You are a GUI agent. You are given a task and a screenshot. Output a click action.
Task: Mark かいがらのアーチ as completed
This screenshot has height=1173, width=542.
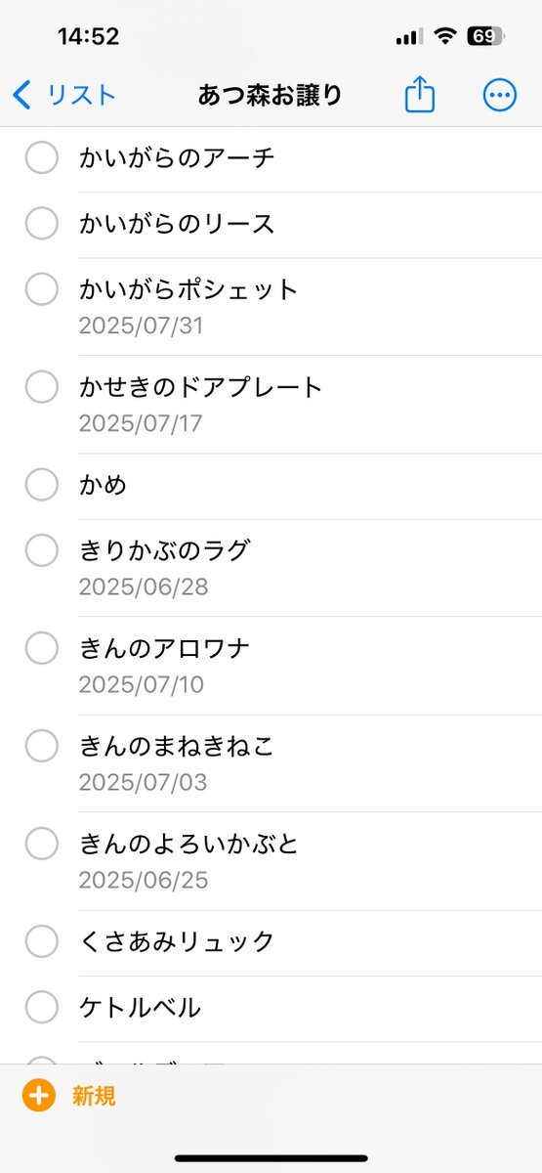[x=41, y=157]
